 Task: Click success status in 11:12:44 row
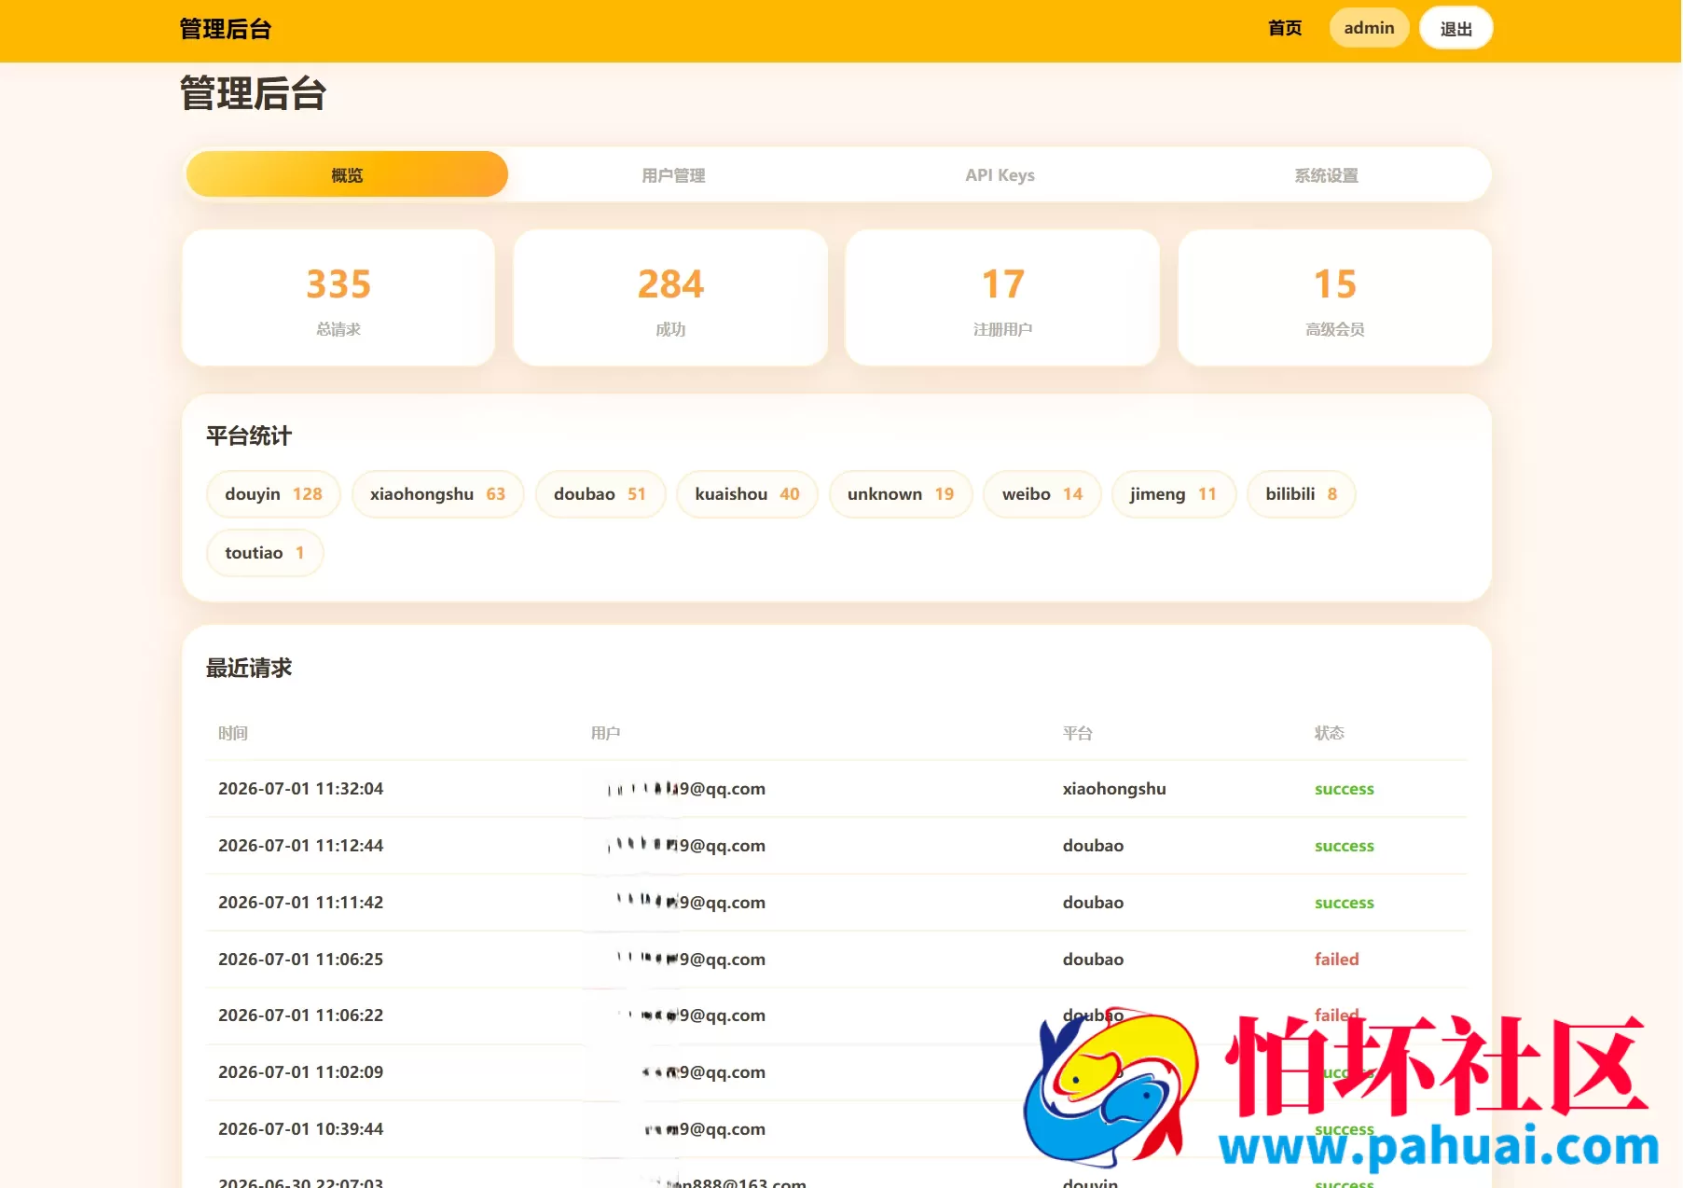point(1344,846)
